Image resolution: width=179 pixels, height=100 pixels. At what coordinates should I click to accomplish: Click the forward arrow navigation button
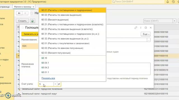pyautogui.click(x=25, y=13)
